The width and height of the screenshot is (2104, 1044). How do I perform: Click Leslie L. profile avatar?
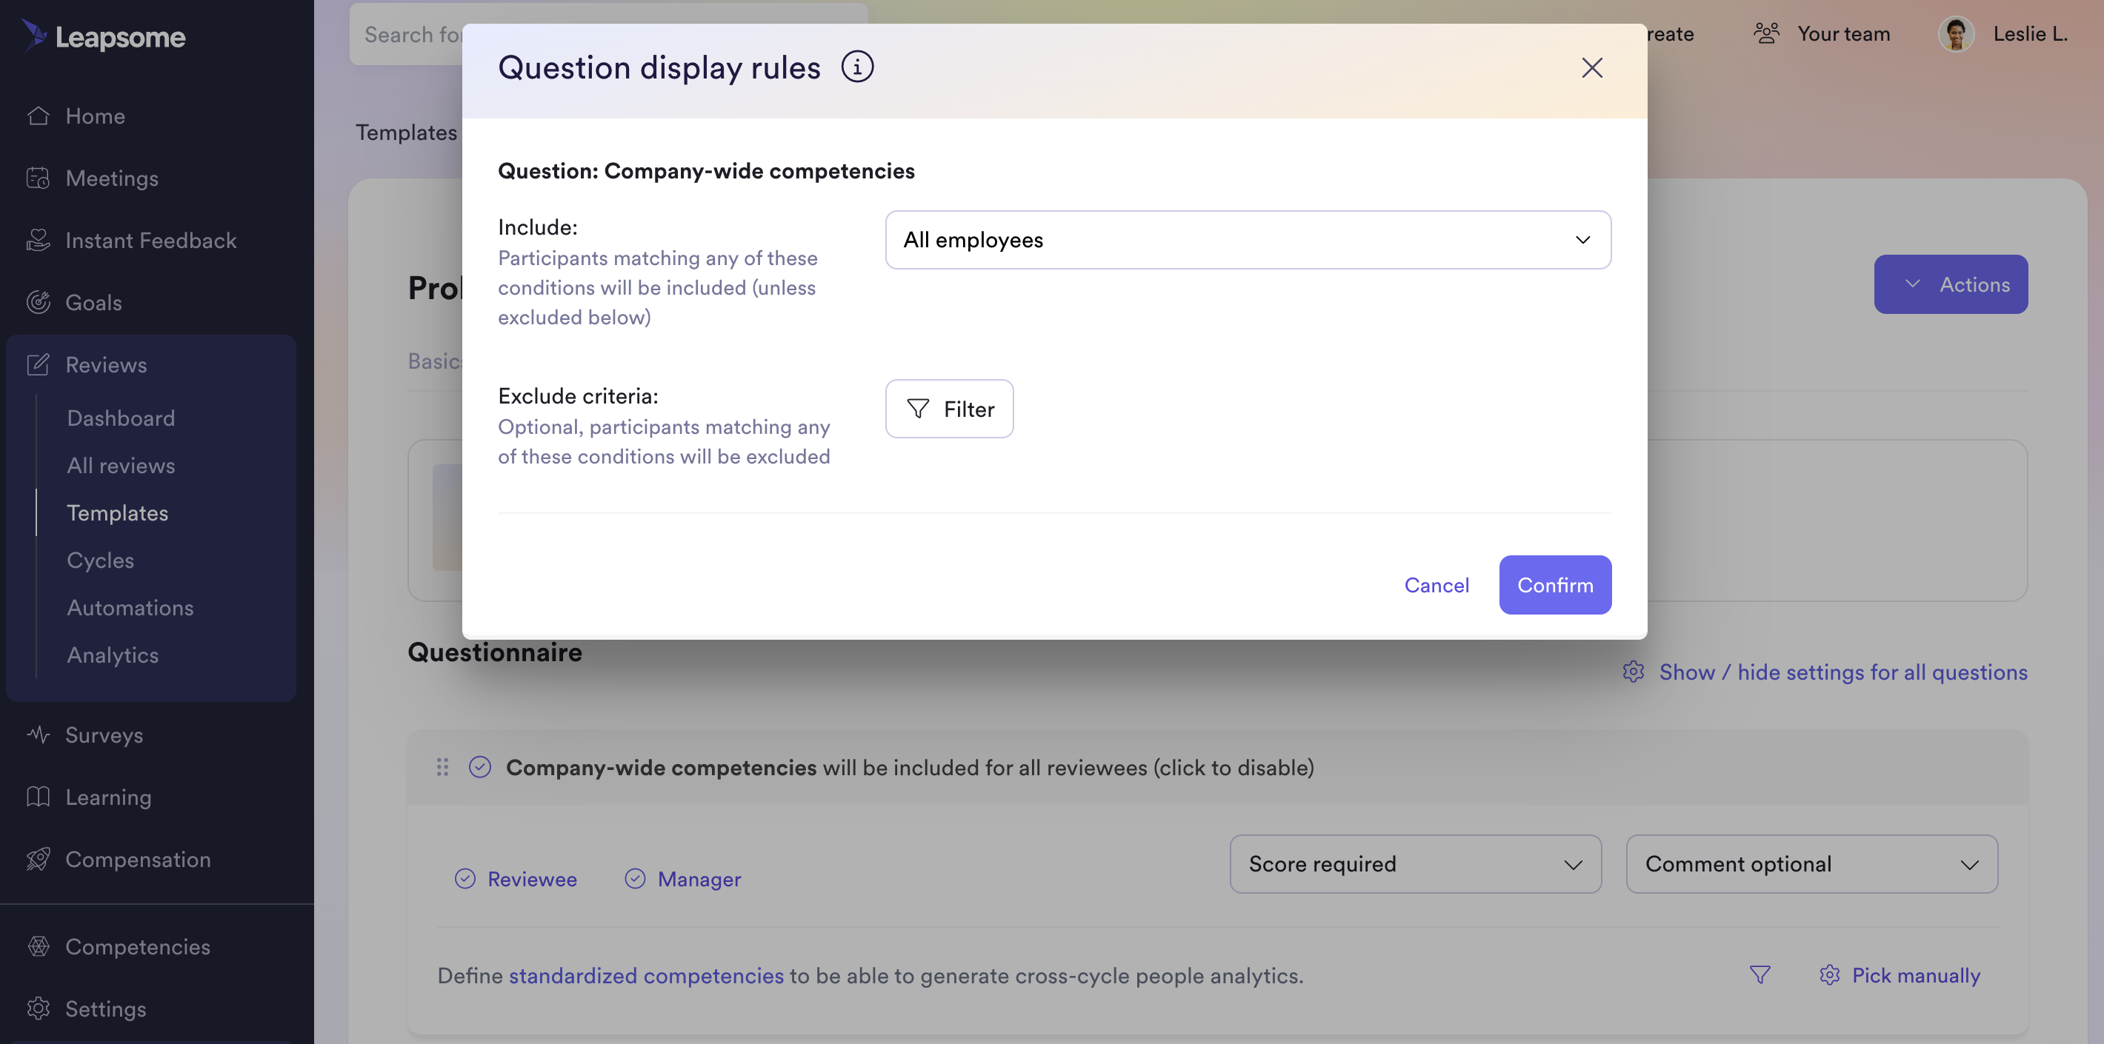tap(1956, 33)
